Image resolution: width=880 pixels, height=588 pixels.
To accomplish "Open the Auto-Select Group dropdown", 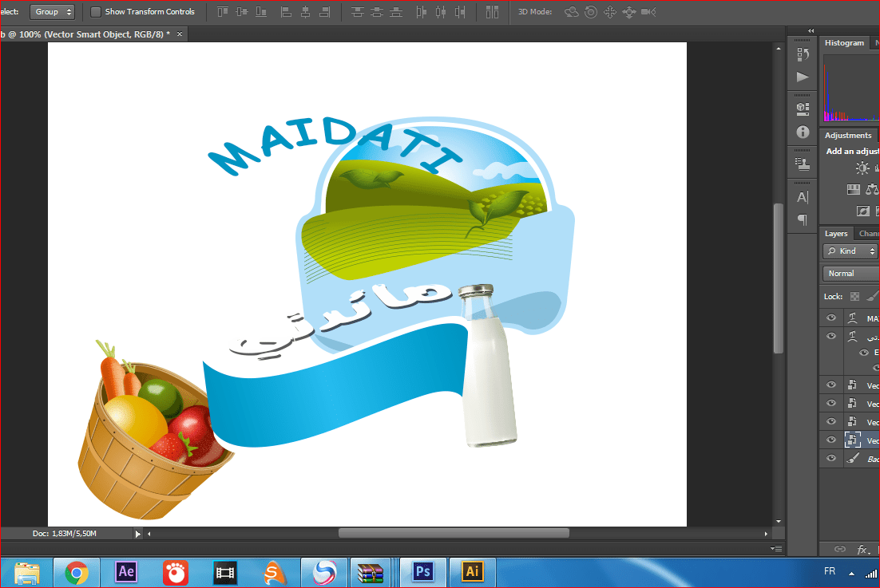I will [53, 12].
